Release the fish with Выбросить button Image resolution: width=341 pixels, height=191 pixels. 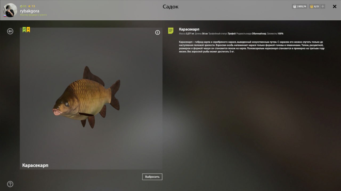[x=152, y=177]
